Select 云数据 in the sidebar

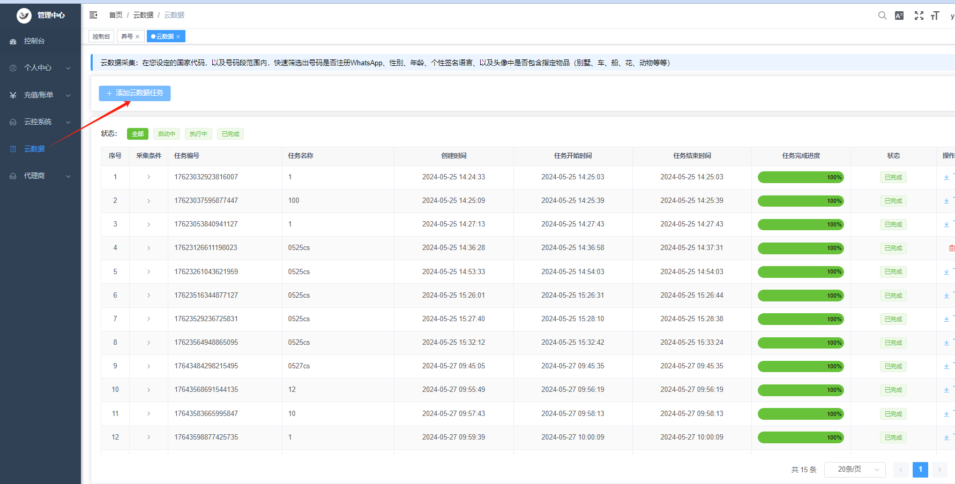tap(40, 149)
